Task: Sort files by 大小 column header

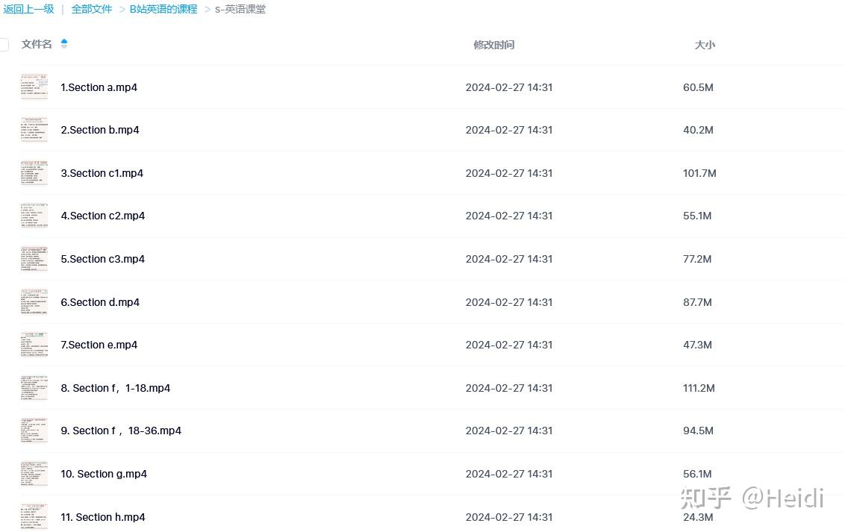Action: click(705, 45)
